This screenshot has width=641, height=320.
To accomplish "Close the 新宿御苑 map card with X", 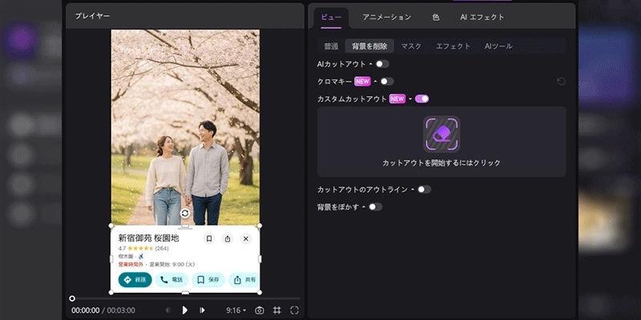I will [x=245, y=238].
